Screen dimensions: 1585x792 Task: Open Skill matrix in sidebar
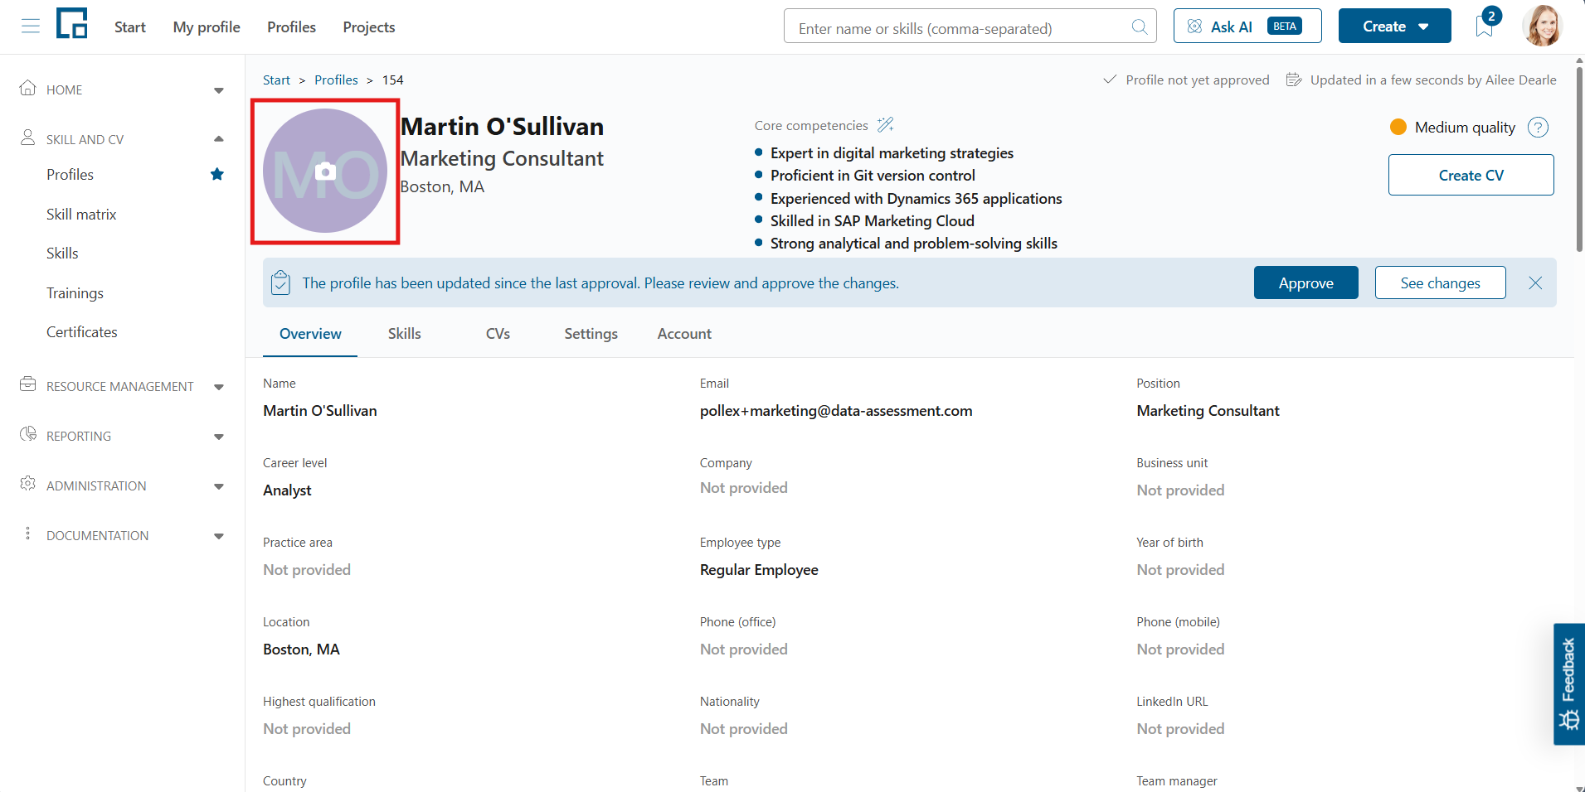coord(81,215)
